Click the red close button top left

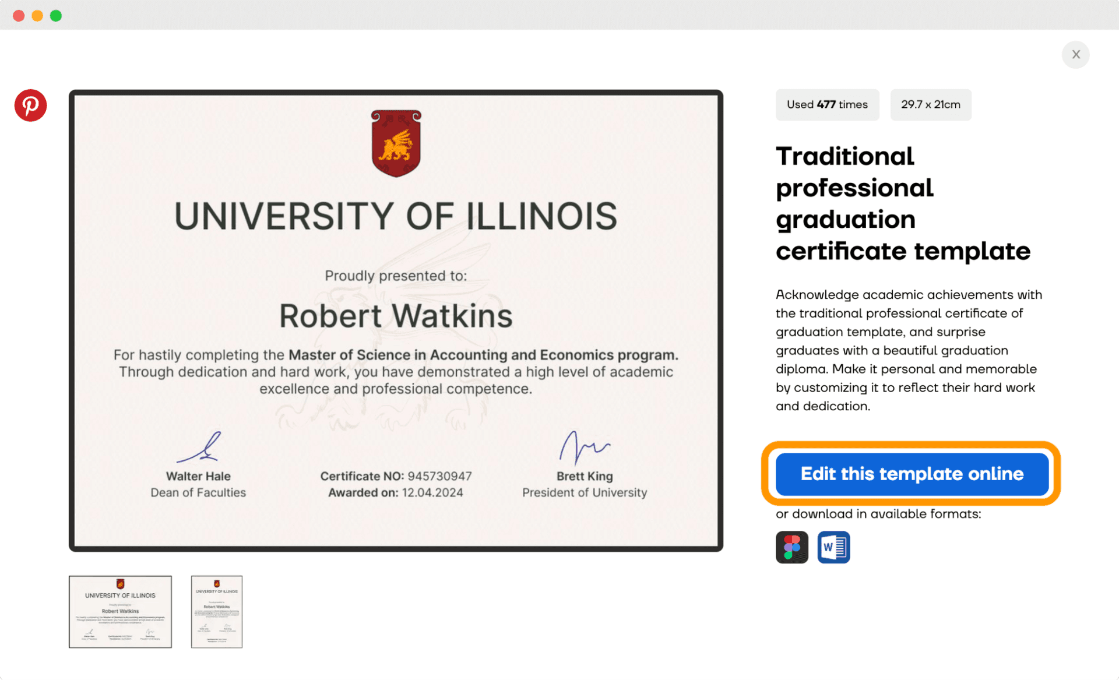point(19,15)
